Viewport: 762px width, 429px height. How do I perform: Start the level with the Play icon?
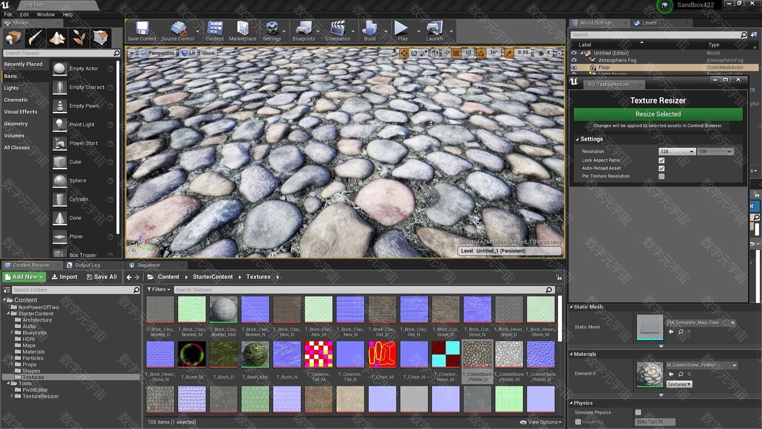pyautogui.click(x=402, y=31)
